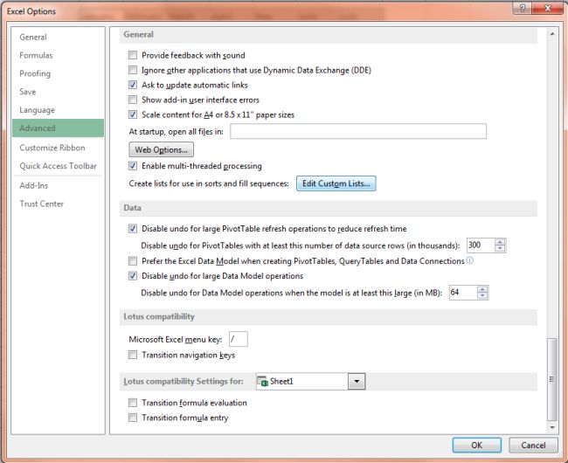Select the Advanced category
The height and width of the screenshot is (463, 568).
[x=58, y=128]
